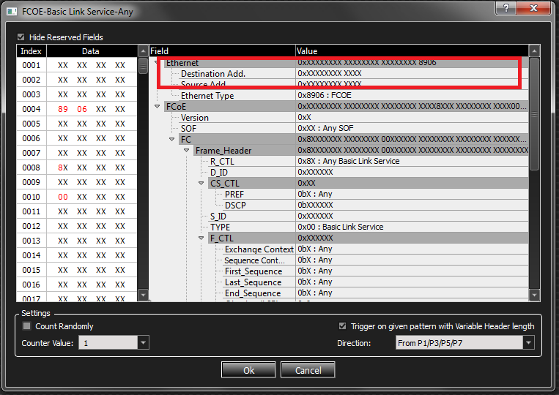Collapse the F_CTL tree node
The image size is (559, 395).
click(201, 238)
